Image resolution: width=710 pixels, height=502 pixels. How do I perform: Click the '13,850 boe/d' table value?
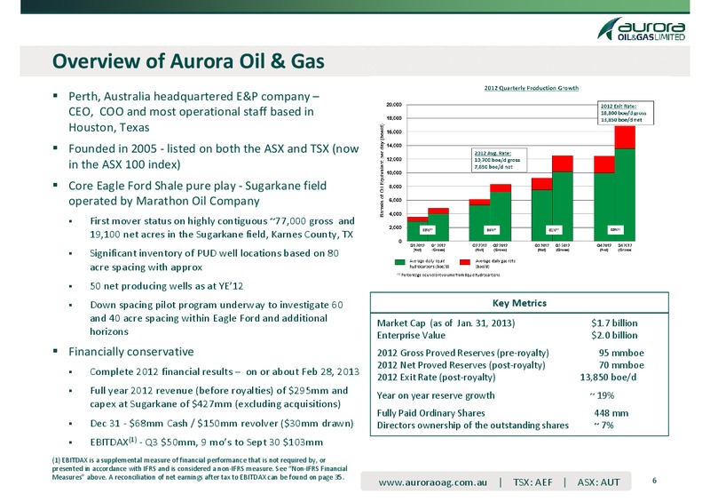tap(608, 378)
